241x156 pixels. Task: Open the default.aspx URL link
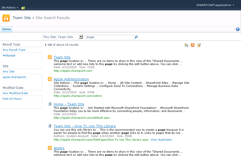point(82,118)
